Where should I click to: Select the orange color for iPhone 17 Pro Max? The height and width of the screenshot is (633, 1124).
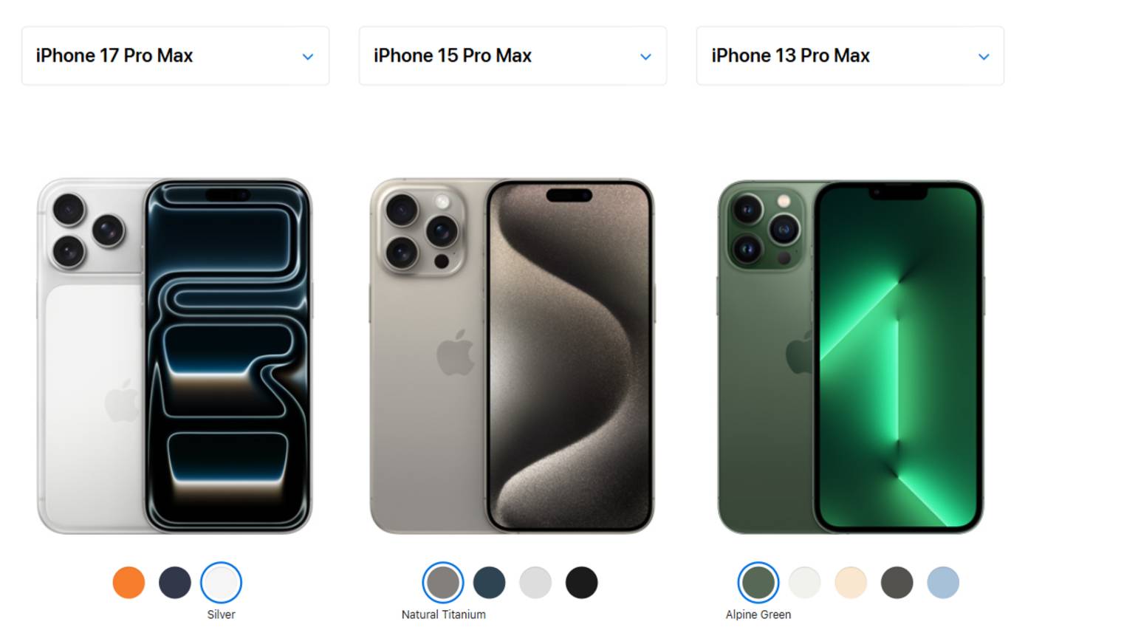[x=128, y=583]
